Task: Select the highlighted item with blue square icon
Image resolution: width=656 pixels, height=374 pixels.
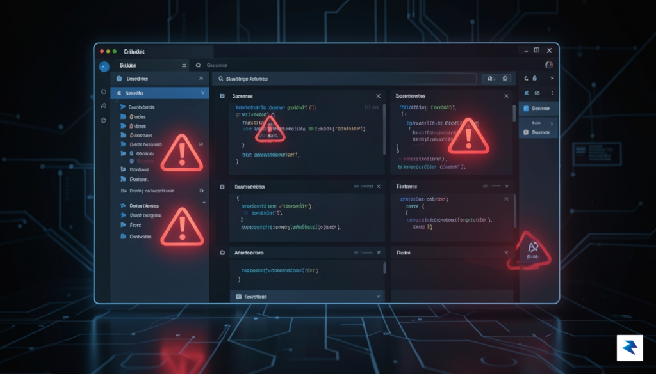Action: point(538,109)
